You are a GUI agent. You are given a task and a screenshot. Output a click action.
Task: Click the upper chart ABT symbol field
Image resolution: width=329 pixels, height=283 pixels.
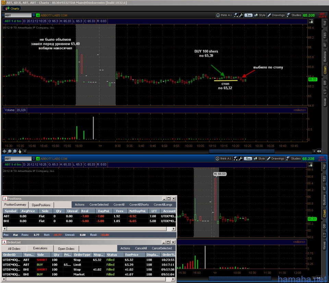pyautogui.click(x=17, y=15)
